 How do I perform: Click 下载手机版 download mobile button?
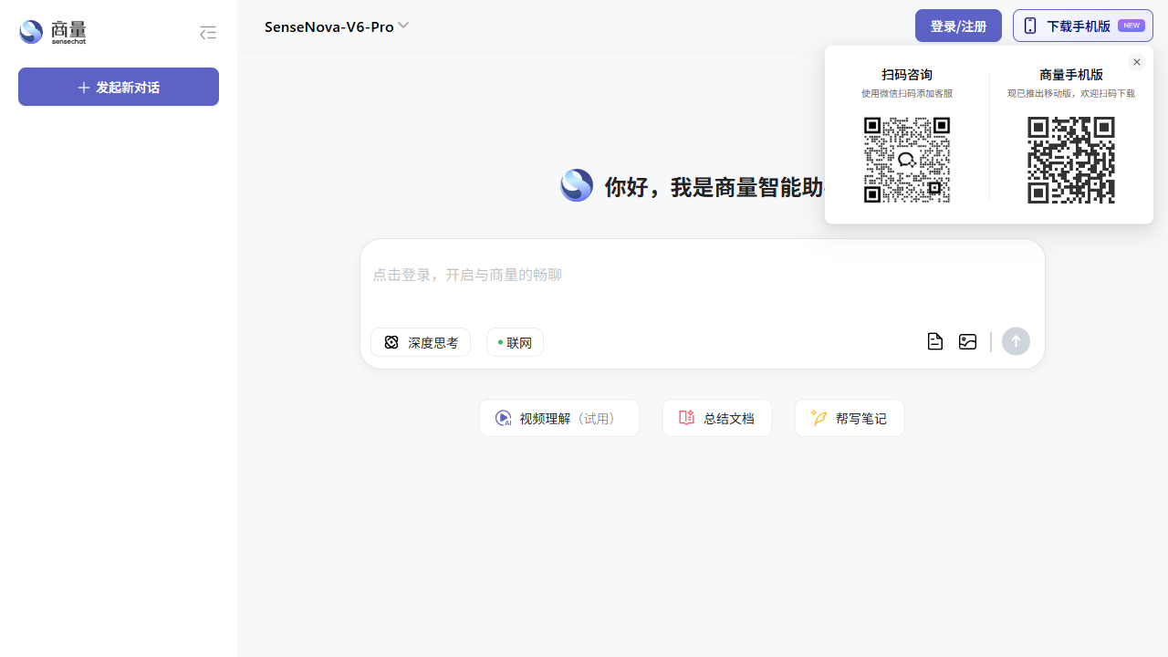point(1082,26)
